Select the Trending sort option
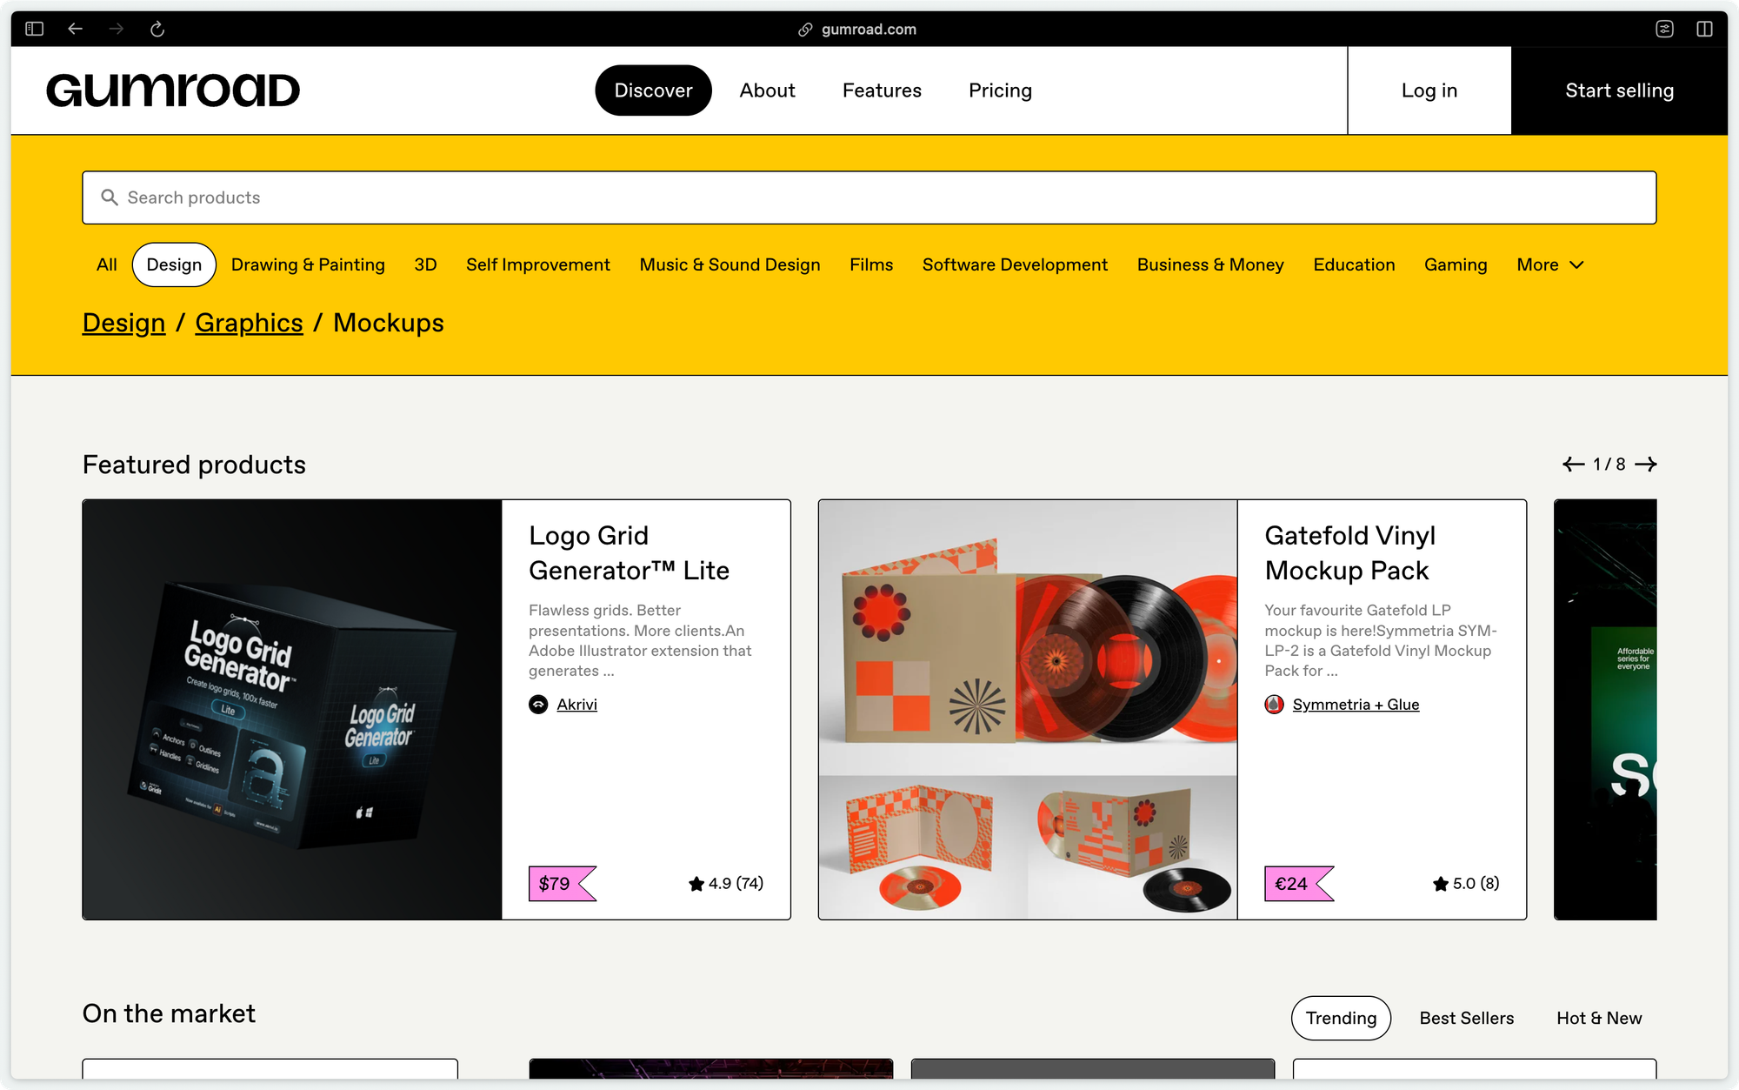 coord(1341,1018)
